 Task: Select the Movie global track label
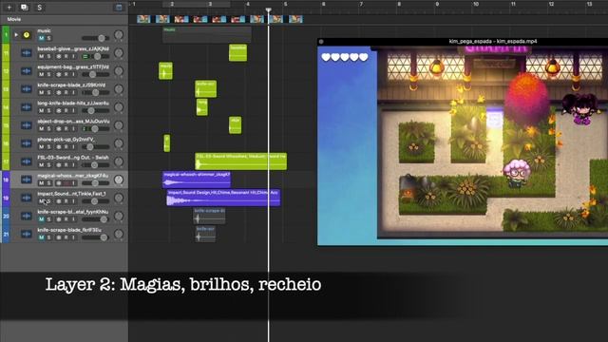point(14,19)
